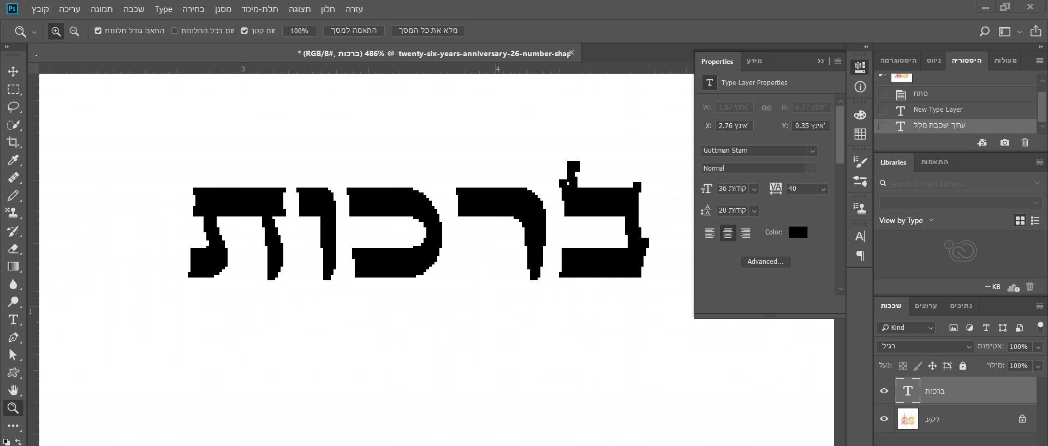1048x446 pixels.
Task: Click the Share image icon
Action: click(x=1035, y=31)
